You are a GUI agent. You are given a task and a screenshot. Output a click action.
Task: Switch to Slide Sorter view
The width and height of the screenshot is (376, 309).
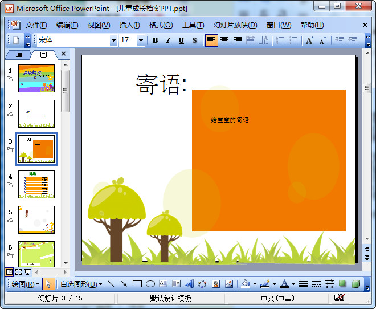coord(18,272)
